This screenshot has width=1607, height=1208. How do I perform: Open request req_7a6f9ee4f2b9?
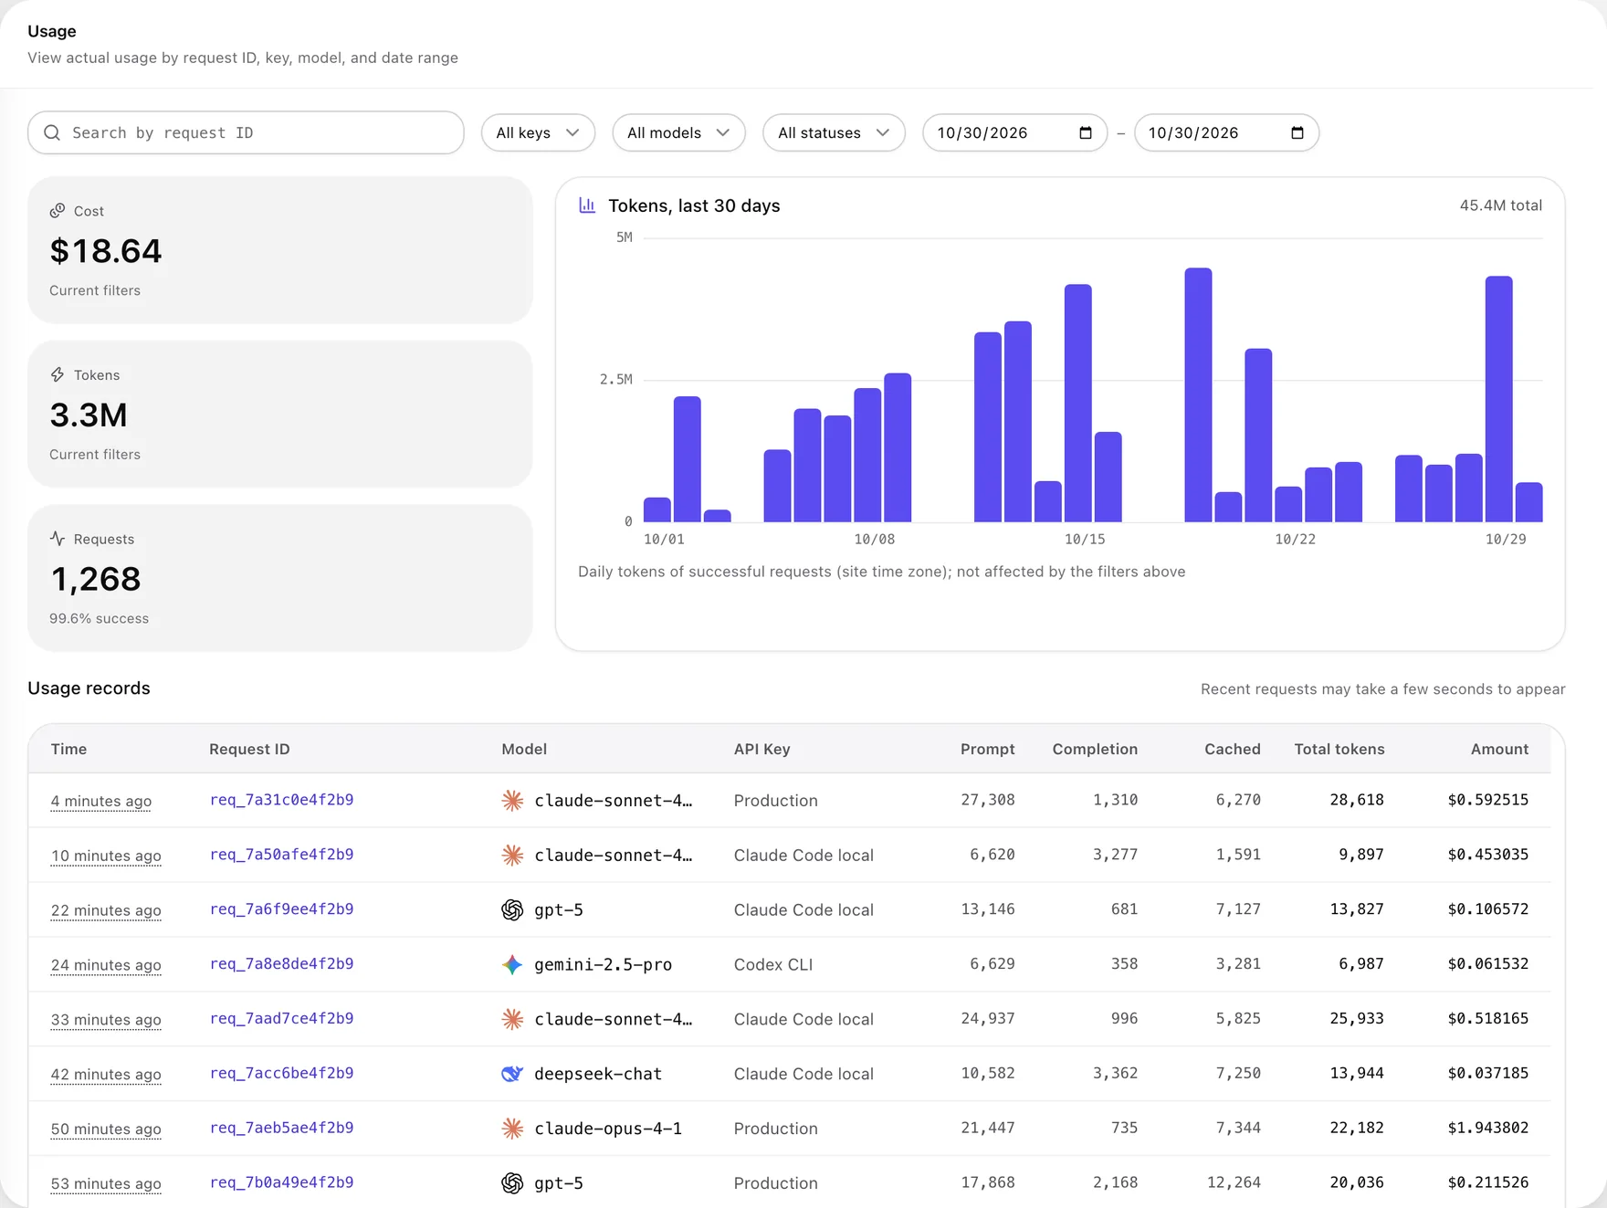point(281,909)
